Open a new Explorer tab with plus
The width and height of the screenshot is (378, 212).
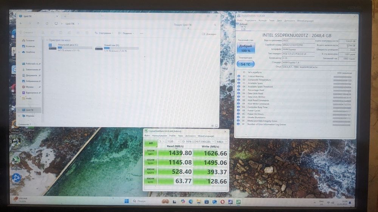65,16
